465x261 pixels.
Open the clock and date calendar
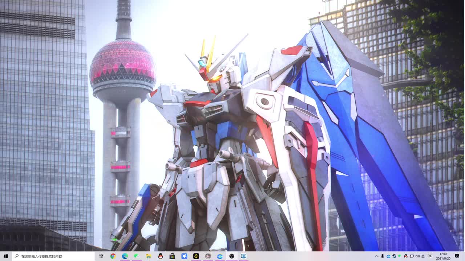(443, 256)
